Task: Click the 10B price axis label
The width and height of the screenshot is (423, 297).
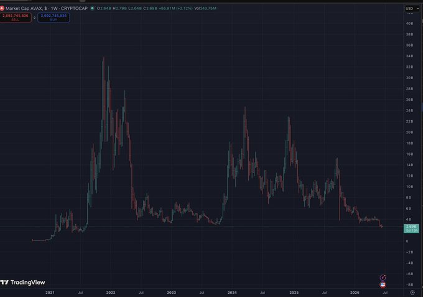Action: (x=409, y=187)
